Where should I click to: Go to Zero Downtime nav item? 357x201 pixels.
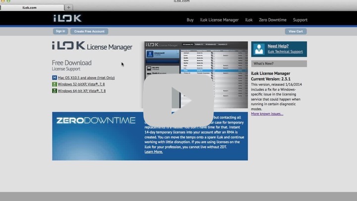coord(273,20)
